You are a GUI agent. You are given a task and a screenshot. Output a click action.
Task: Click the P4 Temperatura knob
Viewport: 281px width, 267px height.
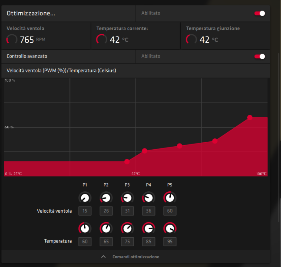(149, 229)
